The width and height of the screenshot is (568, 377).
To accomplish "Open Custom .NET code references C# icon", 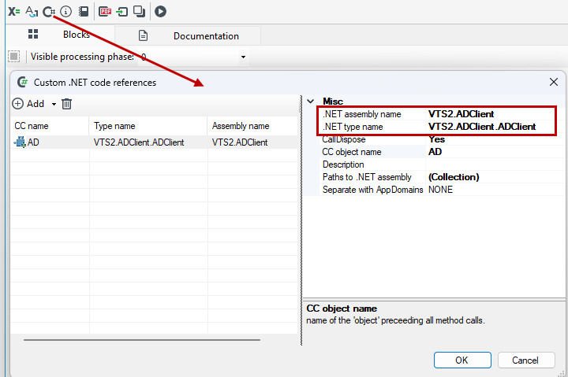I will pyautogui.click(x=49, y=12).
